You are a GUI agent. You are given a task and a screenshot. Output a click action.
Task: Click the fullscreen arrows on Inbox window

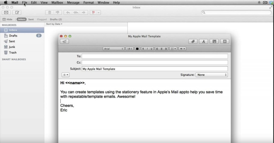pyautogui.click(x=271, y=7)
